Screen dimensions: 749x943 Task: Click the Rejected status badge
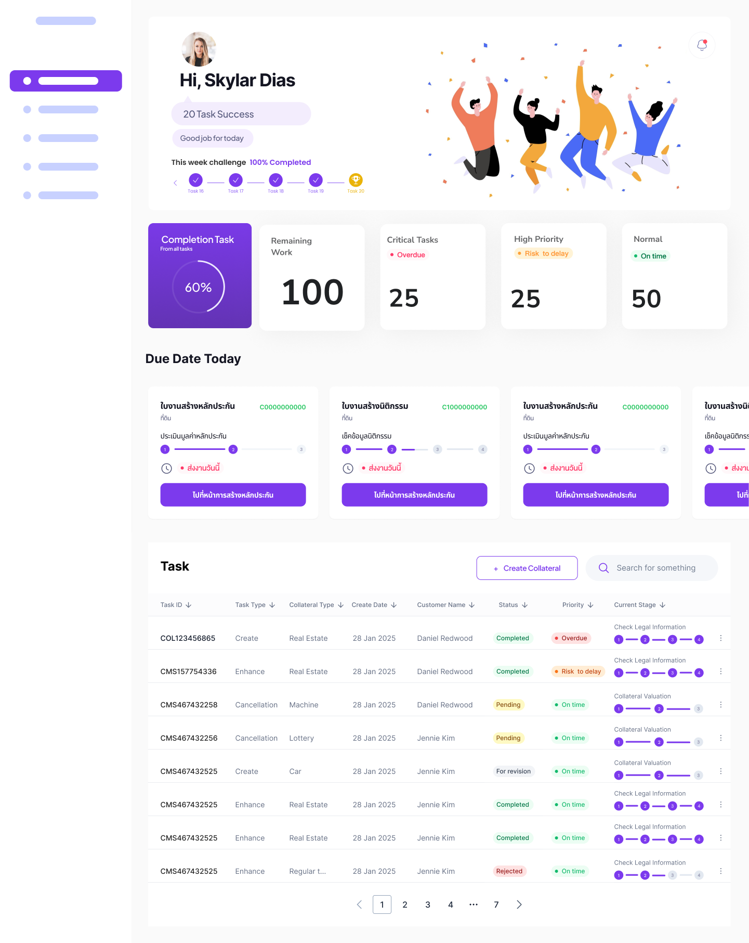pos(509,871)
